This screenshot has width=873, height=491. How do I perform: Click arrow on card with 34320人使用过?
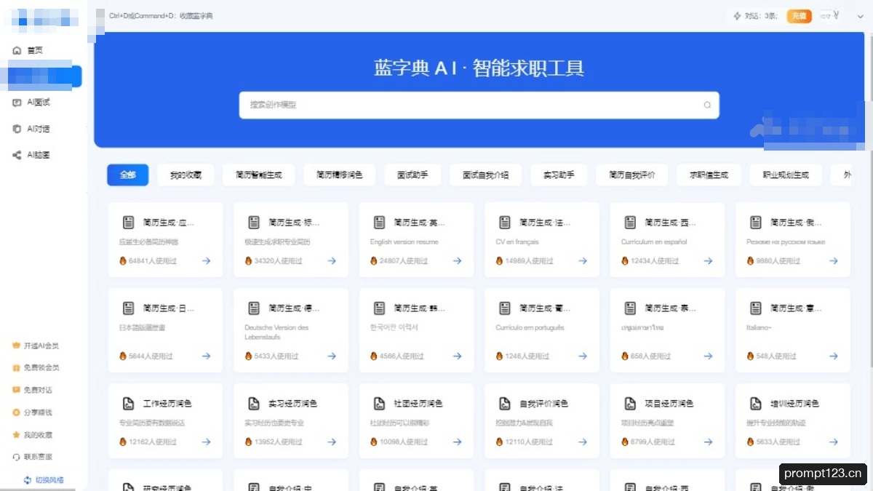pyautogui.click(x=332, y=260)
